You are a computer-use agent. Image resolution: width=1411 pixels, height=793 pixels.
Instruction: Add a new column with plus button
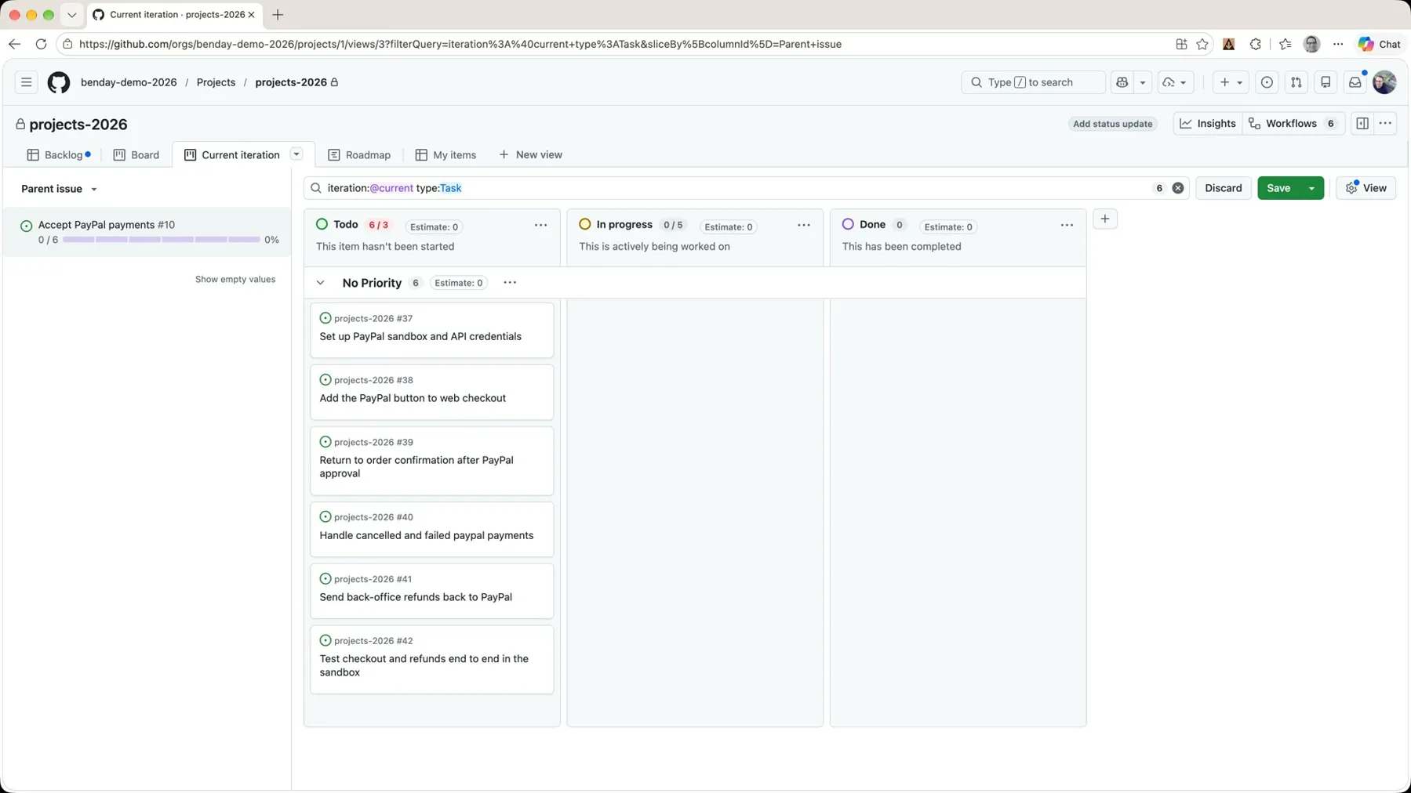[1105, 219]
